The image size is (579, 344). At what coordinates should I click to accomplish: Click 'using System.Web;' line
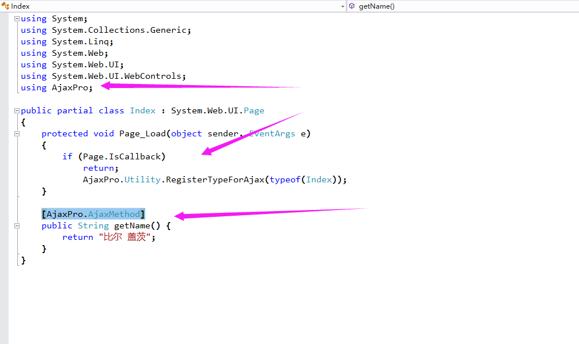(x=65, y=53)
